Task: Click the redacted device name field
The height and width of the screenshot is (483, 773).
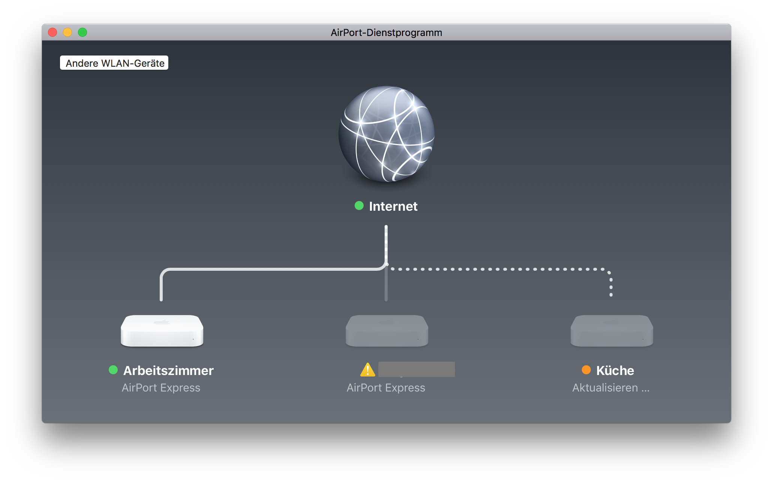Action: pyautogui.click(x=416, y=369)
